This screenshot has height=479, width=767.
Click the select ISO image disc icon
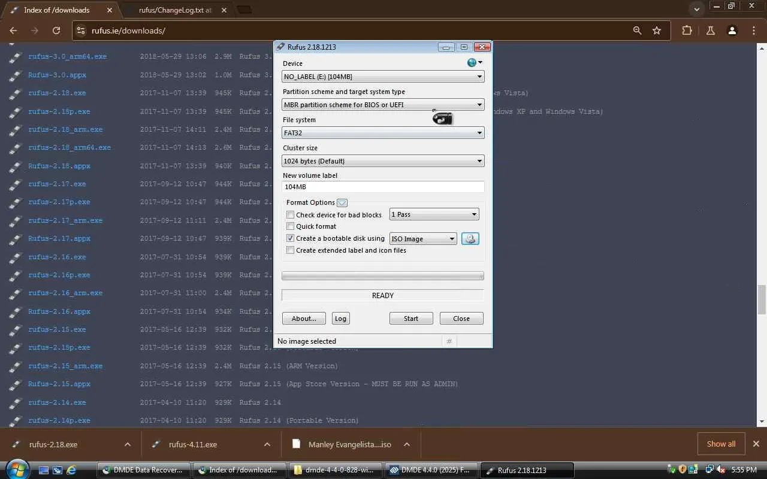coord(470,239)
